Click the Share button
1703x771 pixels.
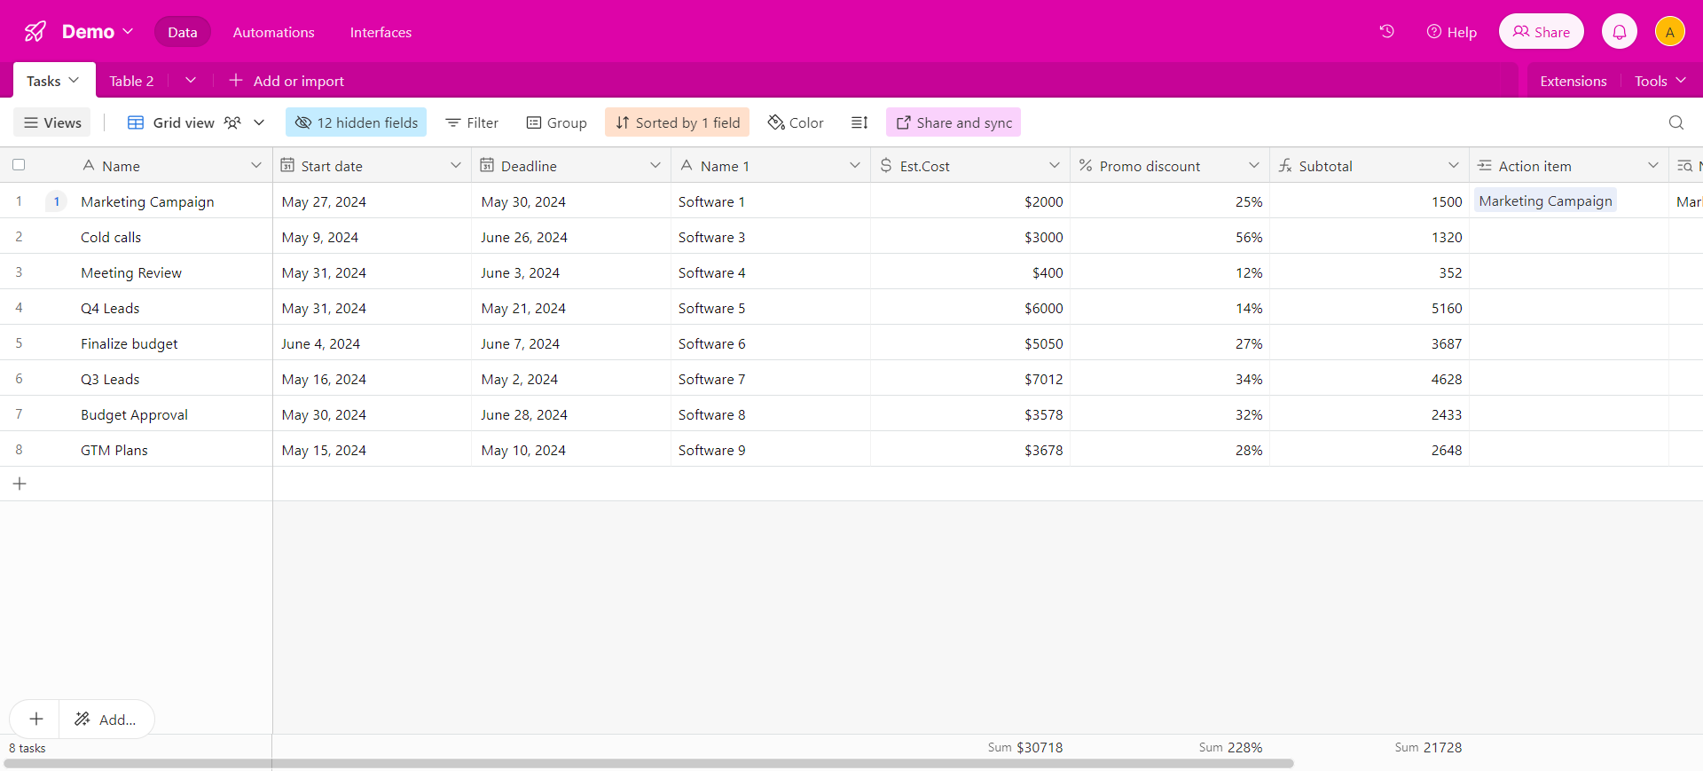click(x=1542, y=32)
